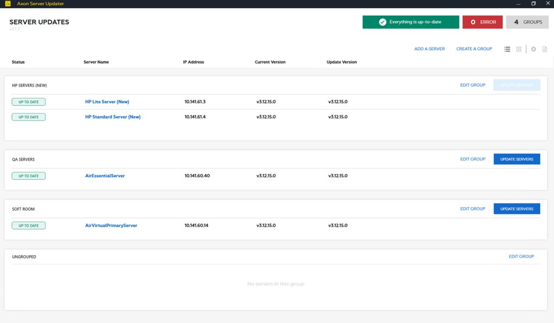Update servers in QA Servers group
Image resolution: width=554 pixels, height=323 pixels.
tap(516, 159)
